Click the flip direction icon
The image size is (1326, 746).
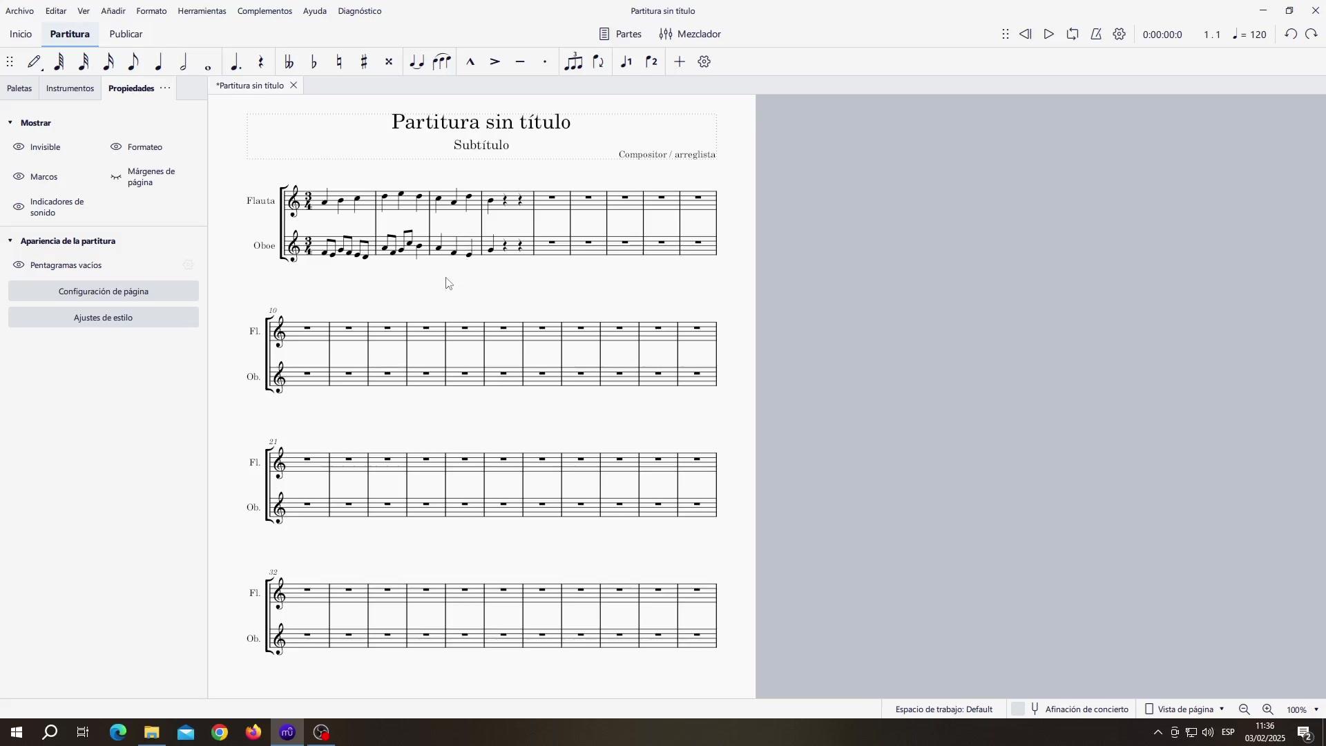tap(599, 62)
